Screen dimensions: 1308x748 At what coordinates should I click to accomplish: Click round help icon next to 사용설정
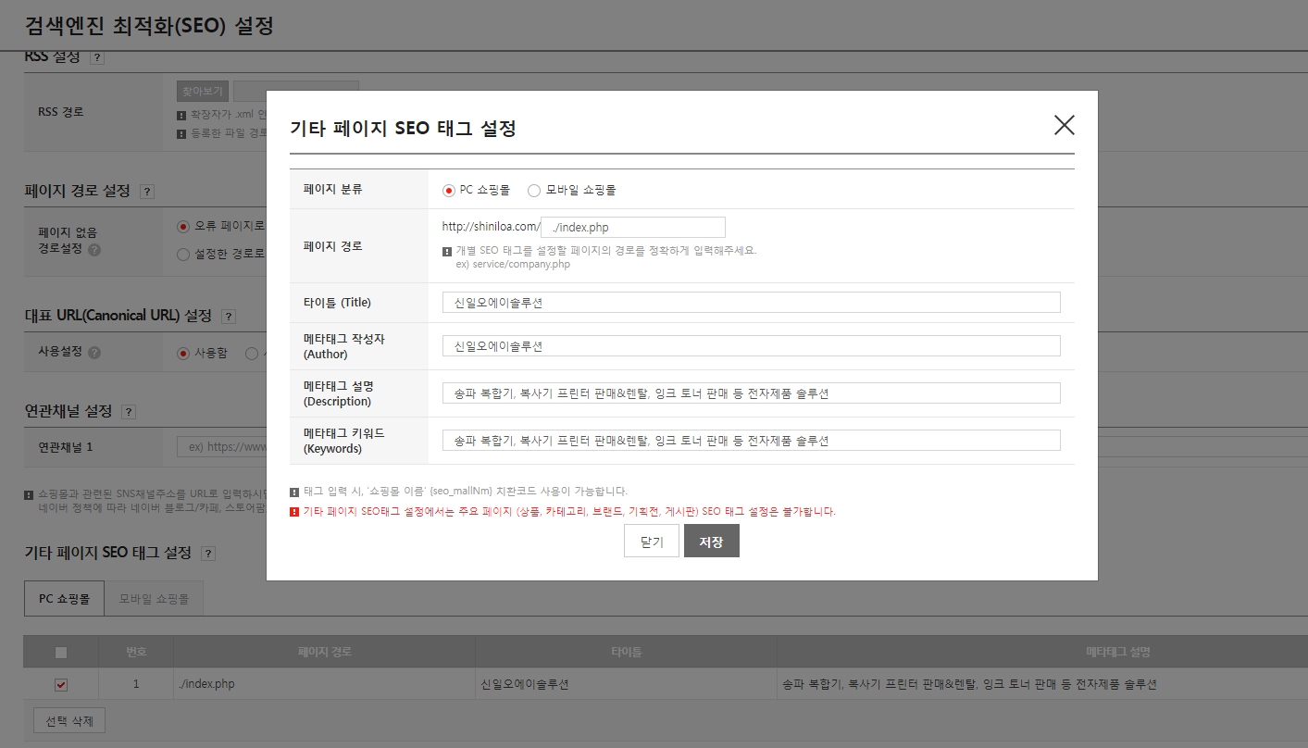94,353
